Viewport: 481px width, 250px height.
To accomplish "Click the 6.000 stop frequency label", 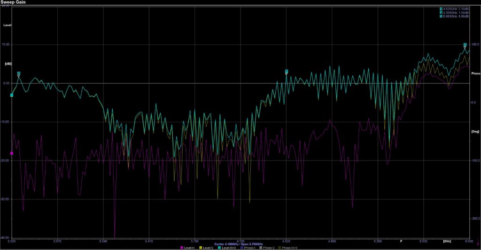I will coord(469,241).
